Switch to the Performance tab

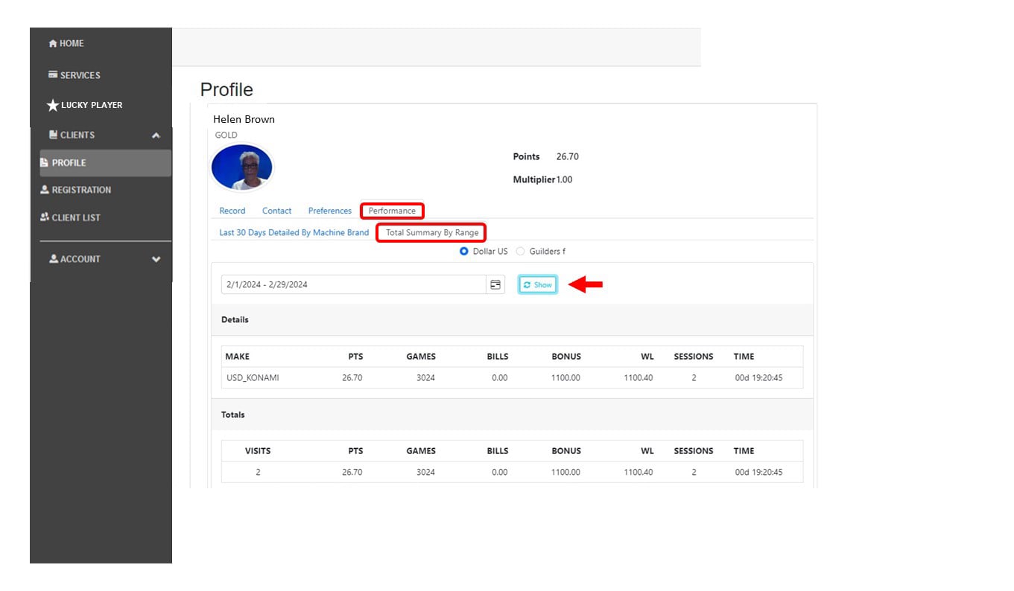pos(392,211)
